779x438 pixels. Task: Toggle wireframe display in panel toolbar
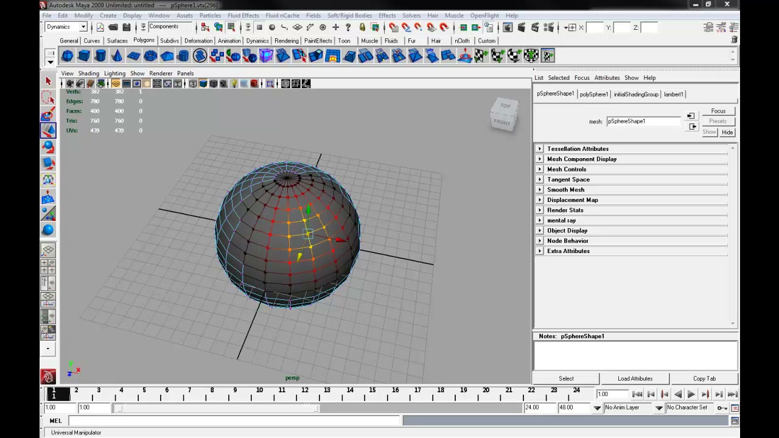coord(193,84)
